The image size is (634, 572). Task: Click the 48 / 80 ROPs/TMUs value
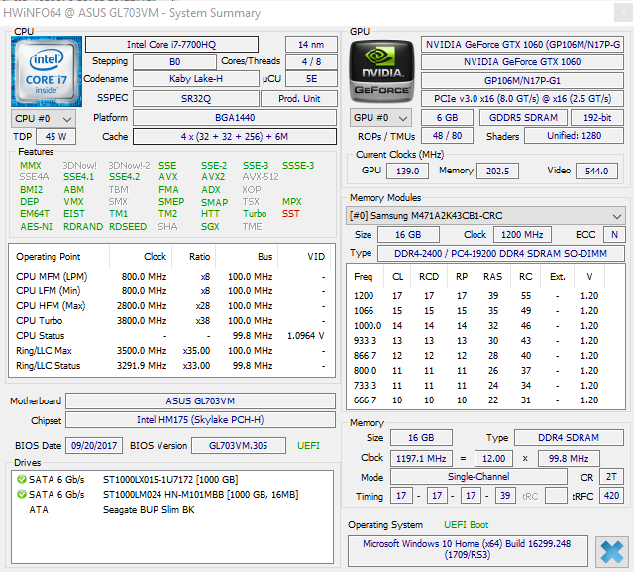click(x=447, y=136)
